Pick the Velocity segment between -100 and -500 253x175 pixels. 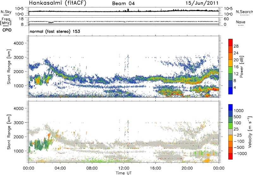click(x=231, y=144)
